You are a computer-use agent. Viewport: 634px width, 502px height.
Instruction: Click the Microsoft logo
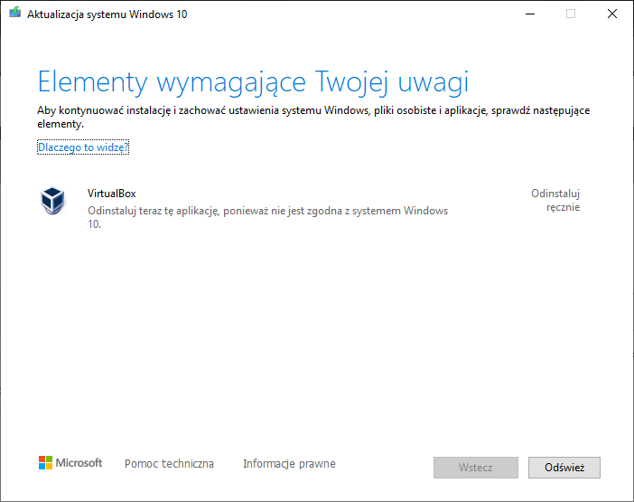[x=70, y=463]
